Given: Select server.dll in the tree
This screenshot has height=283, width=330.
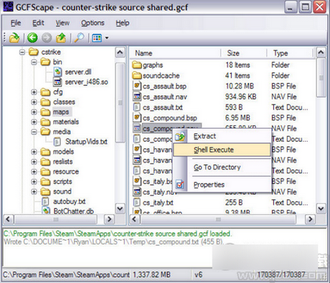Looking at the screenshot, I should tap(78, 72).
